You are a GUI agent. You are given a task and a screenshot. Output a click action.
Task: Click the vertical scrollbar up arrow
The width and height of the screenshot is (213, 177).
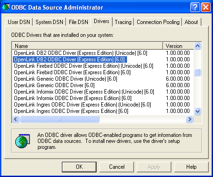(x=197, y=46)
